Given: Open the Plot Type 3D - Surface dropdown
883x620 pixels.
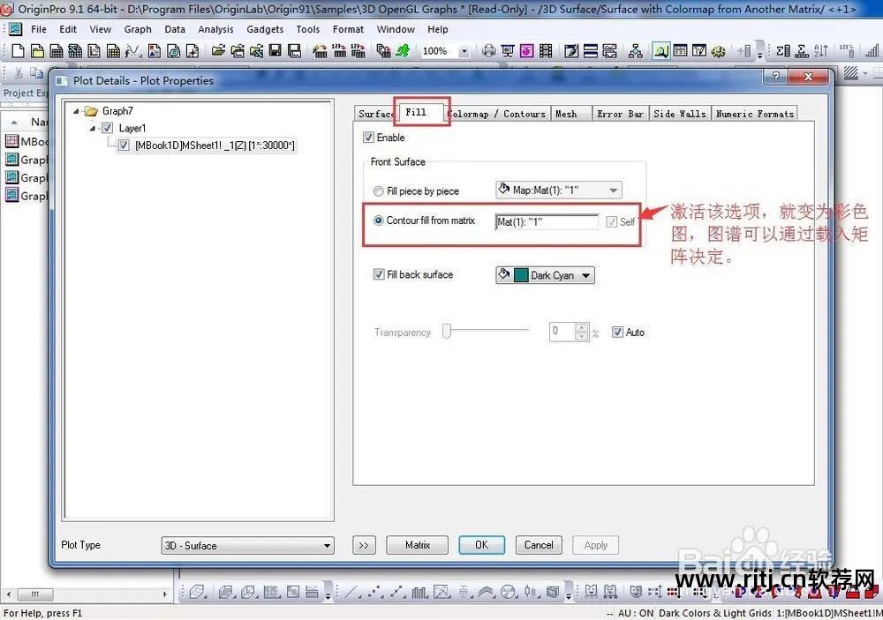Looking at the screenshot, I should 247,546.
